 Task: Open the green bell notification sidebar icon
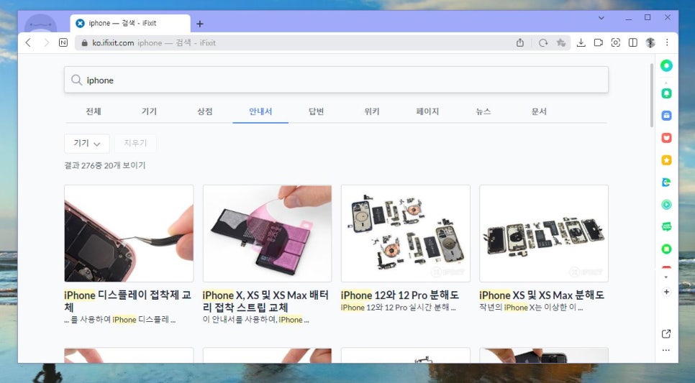666,93
